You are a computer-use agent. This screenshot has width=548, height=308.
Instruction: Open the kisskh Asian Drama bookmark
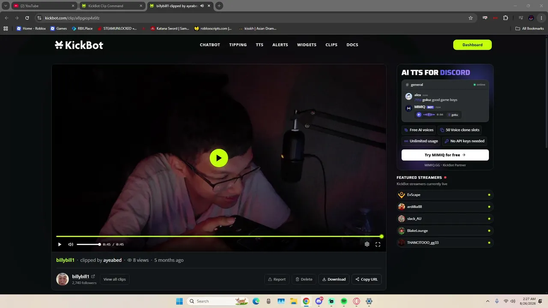(x=257, y=29)
